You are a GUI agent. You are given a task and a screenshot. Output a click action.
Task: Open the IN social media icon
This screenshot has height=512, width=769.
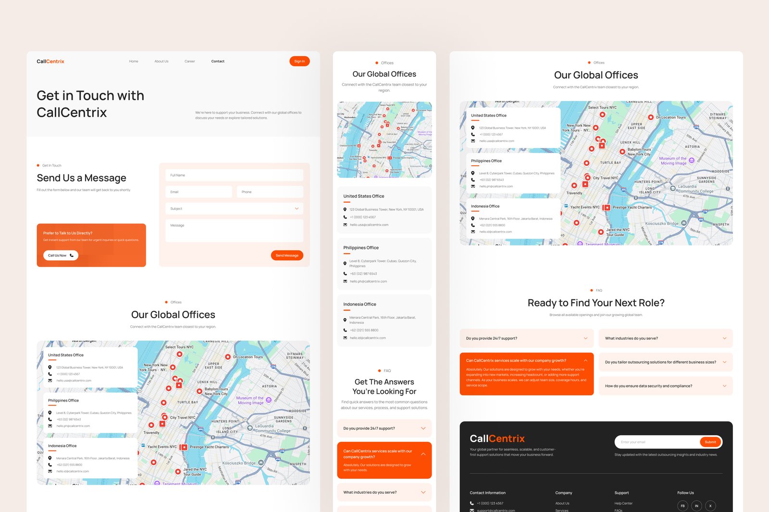tap(696, 505)
